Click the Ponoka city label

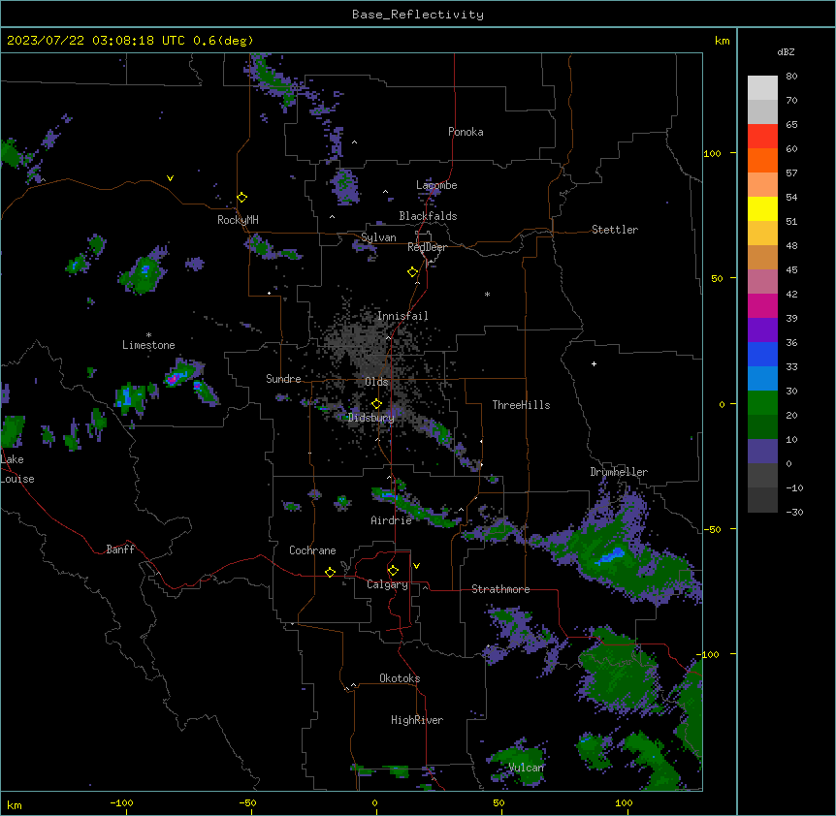tap(466, 132)
